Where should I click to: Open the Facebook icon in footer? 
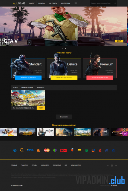pos(112,166)
